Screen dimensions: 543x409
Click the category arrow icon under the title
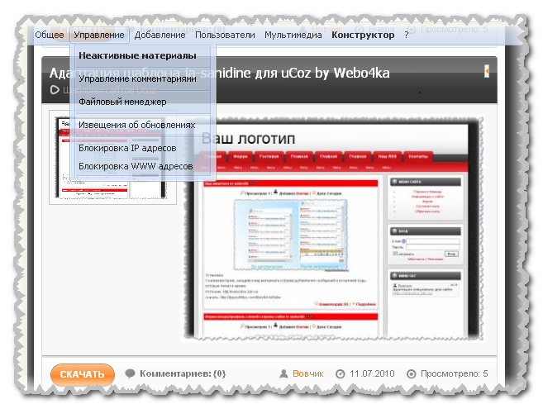pos(55,90)
